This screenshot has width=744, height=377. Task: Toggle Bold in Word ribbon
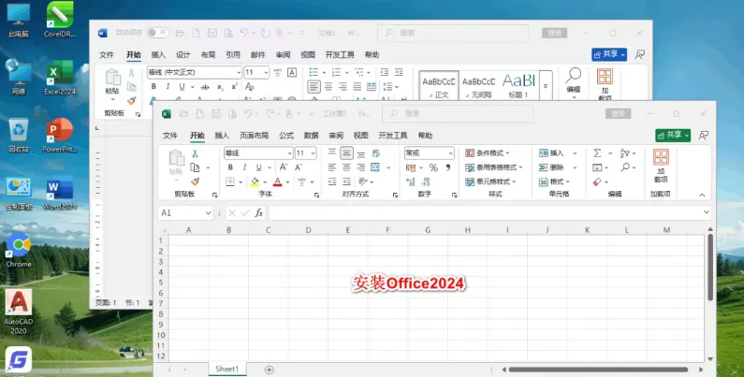click(153, 87)
